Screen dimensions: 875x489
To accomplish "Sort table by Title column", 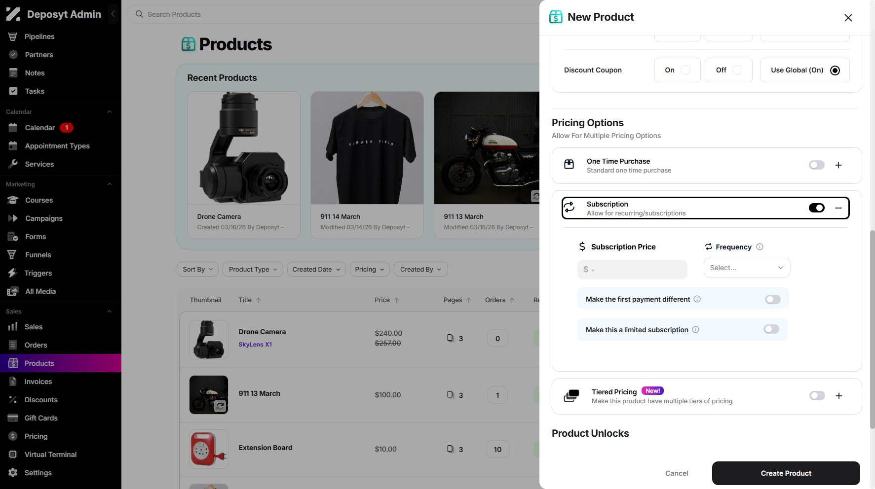I will (x=250, y=300).
